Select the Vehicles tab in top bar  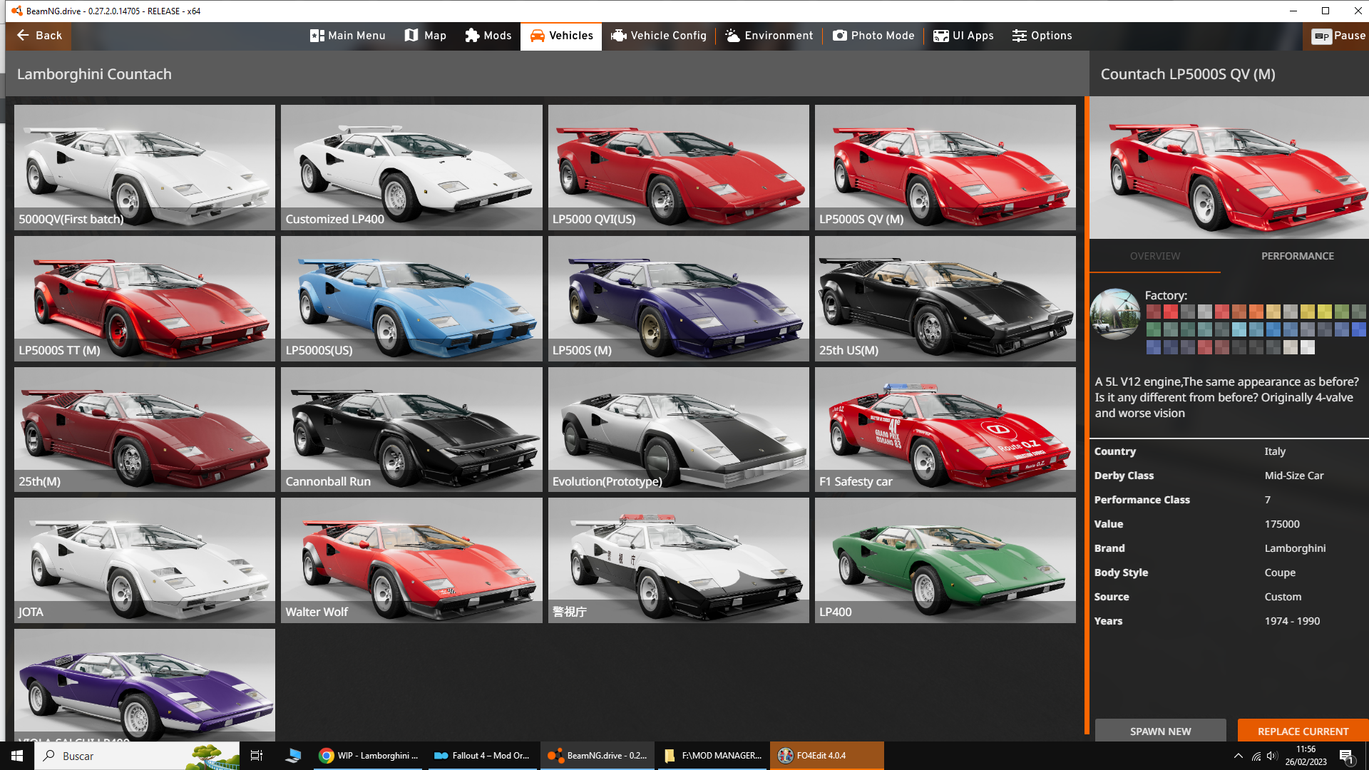[561, 36]
